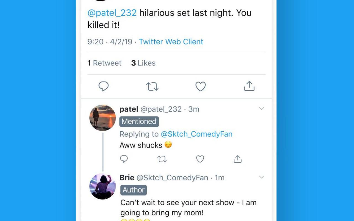The image size is (354, 221).
Task: Like patel's 'Aww shucks' reply
Action: coord(200,159)
